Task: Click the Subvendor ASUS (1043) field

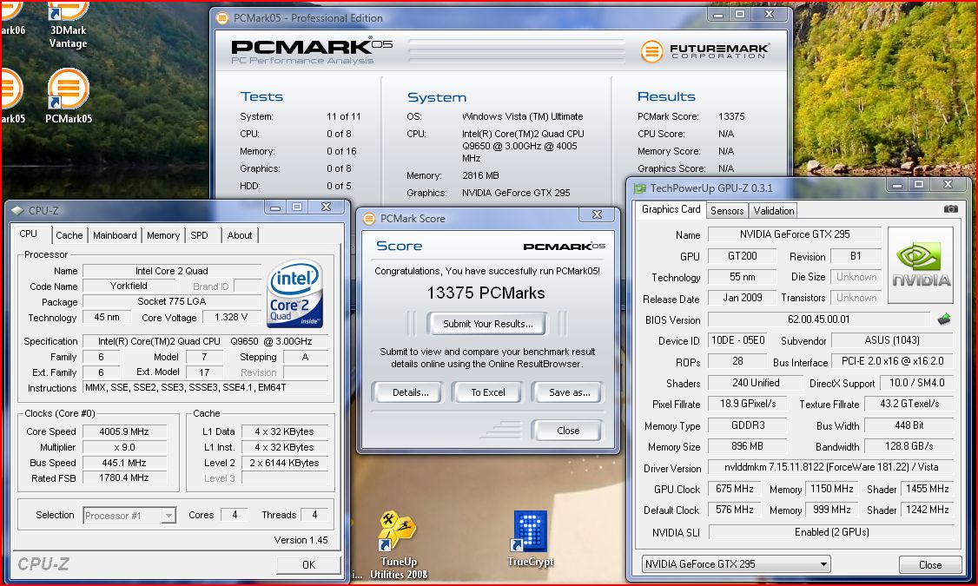Action: [892, 340]
